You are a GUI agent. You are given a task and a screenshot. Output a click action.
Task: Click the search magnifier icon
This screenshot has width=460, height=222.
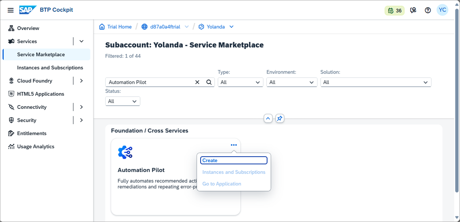209,82
